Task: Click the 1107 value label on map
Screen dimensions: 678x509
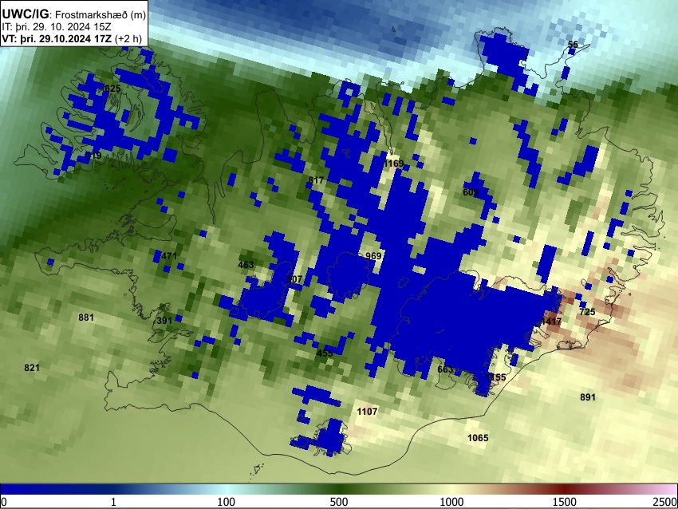Action: [367, 411]
